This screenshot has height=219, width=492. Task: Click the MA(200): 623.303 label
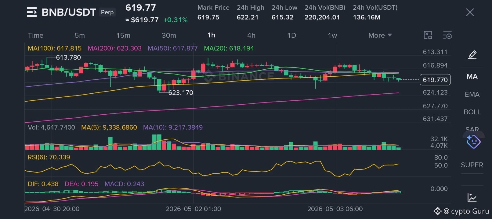(x=114, y=48)
